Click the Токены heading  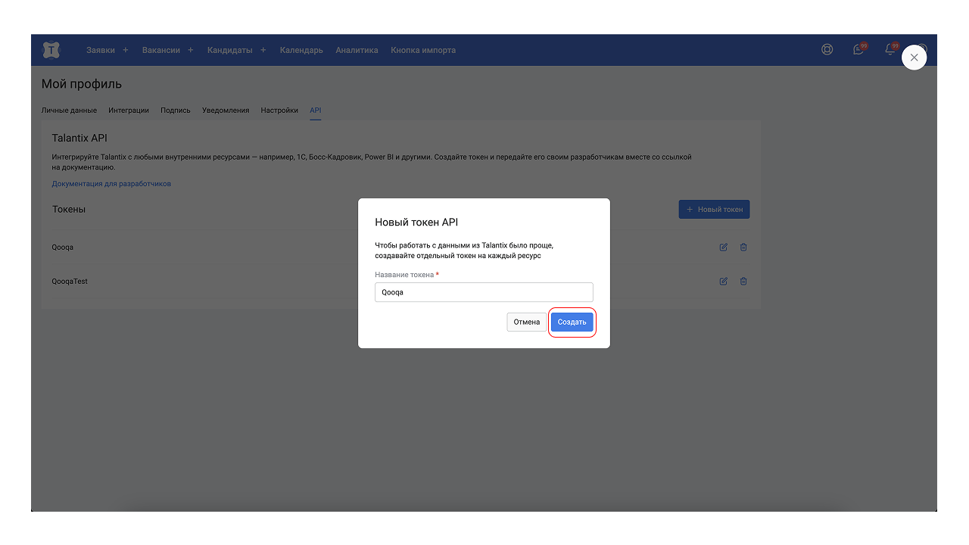[69, 210]
